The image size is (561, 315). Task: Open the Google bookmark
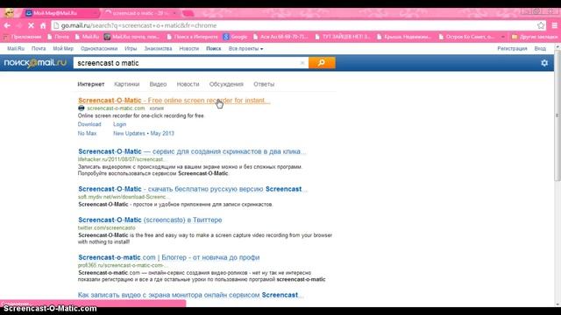point(235,37)
